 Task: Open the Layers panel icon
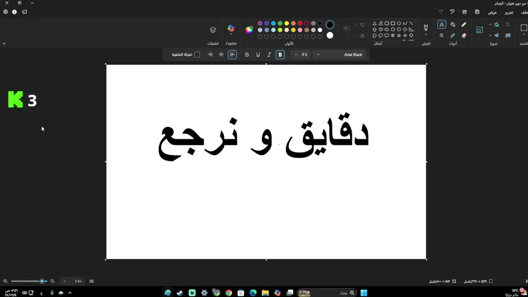pos(213,30)
